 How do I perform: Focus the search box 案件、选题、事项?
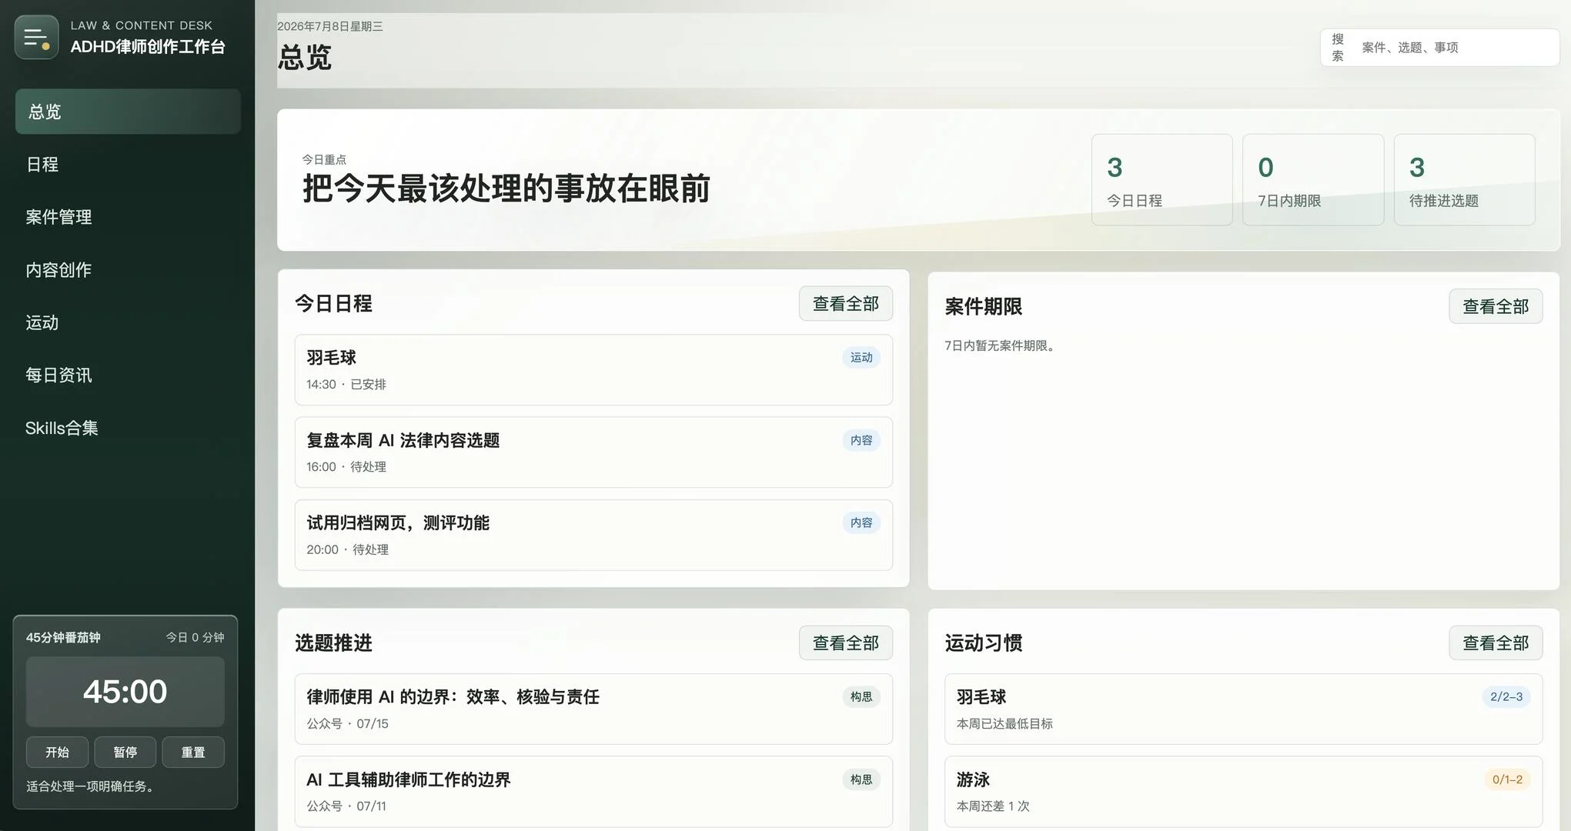point(1439,48)
